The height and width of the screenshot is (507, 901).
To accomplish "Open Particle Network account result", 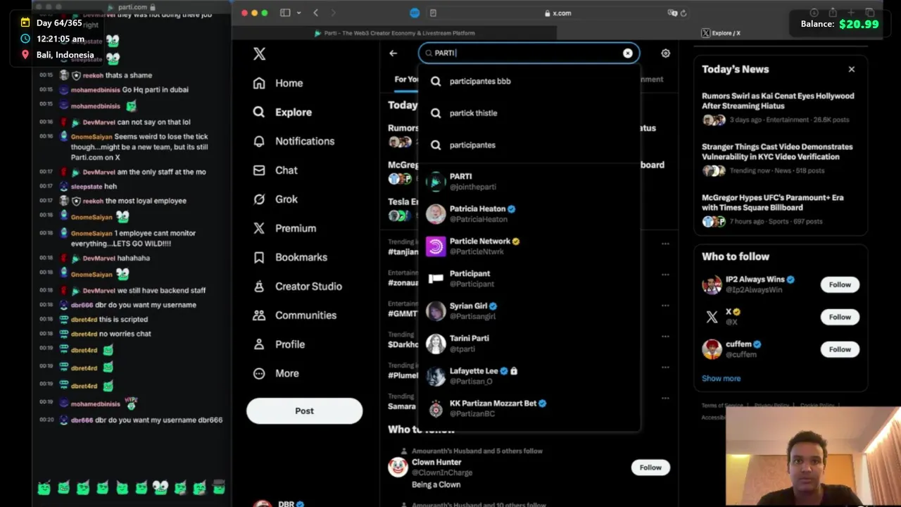I will tap(529, 246).
